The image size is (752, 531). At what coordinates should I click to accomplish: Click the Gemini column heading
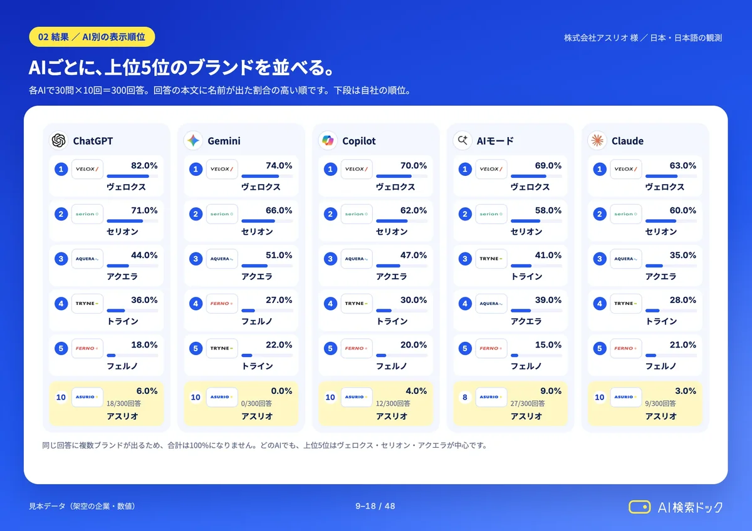(224, 141)
